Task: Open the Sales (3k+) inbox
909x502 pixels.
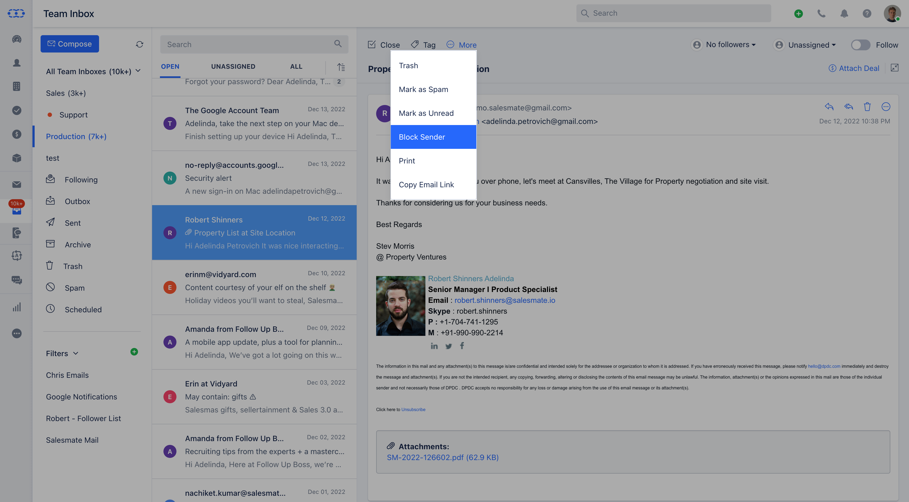Action: pyautogui.click(x=66, y=93)
